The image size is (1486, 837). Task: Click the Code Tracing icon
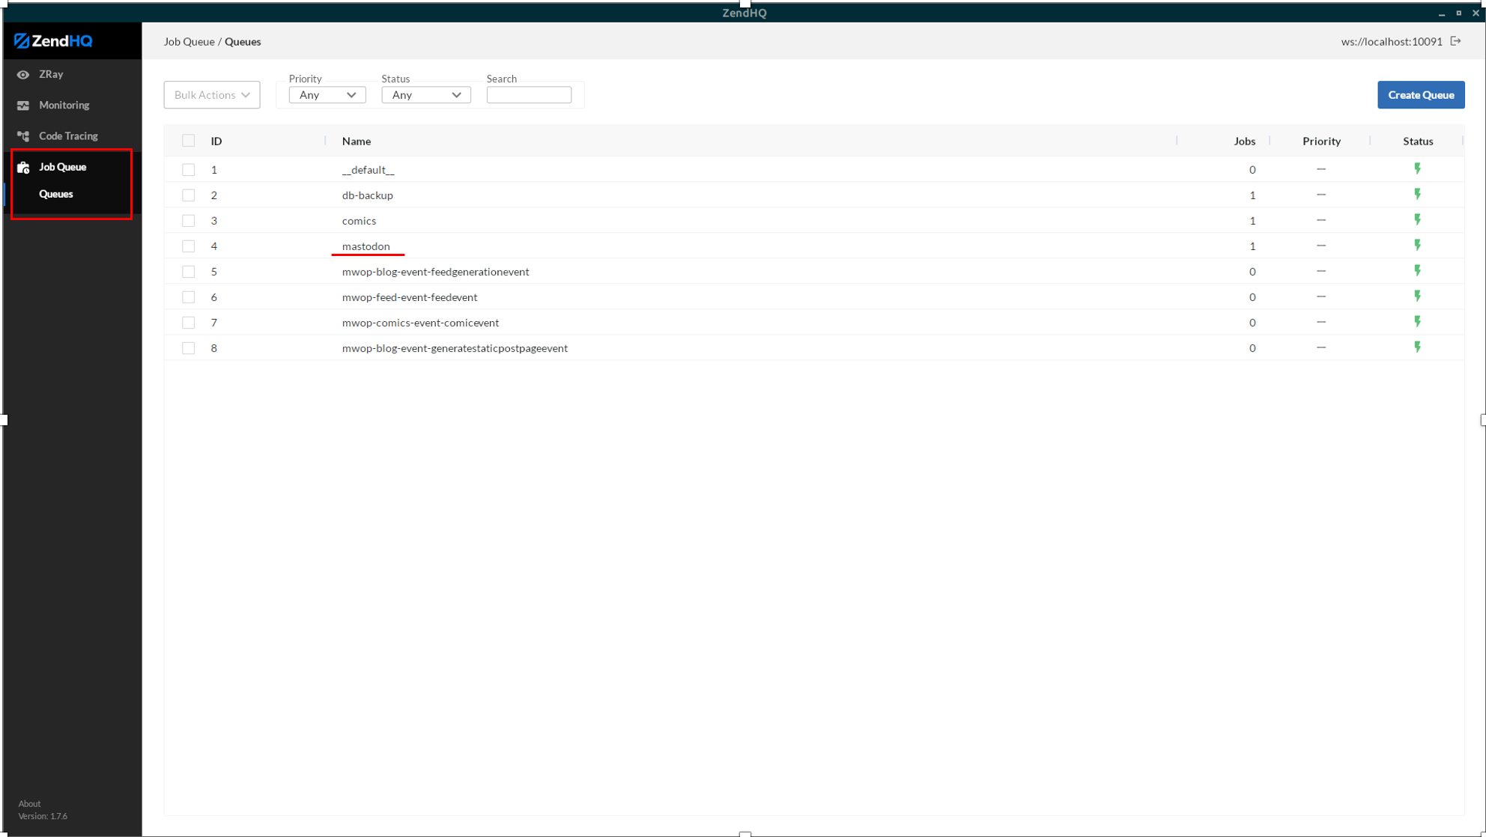23,136
